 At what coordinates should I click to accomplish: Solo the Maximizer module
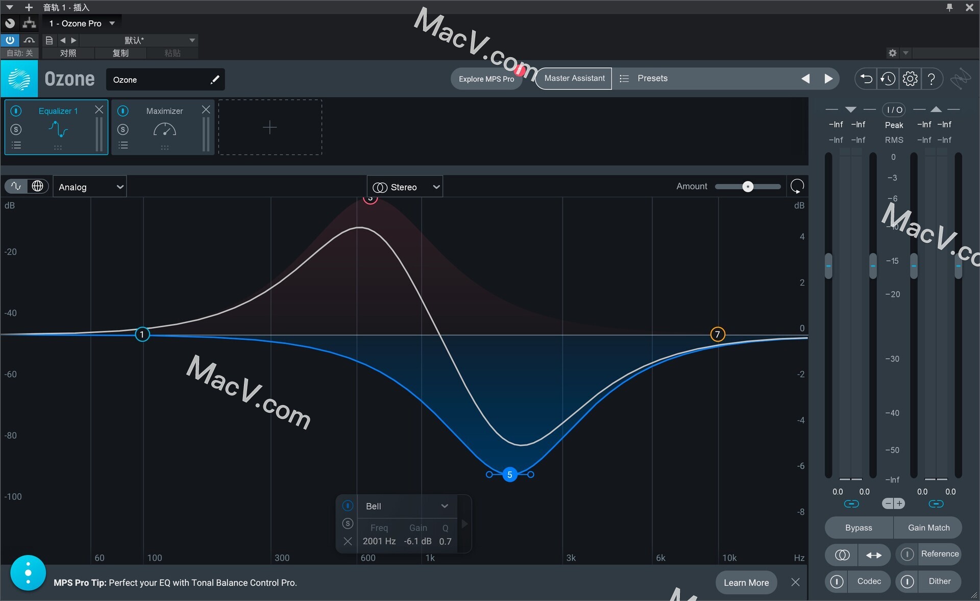(123, 130)
